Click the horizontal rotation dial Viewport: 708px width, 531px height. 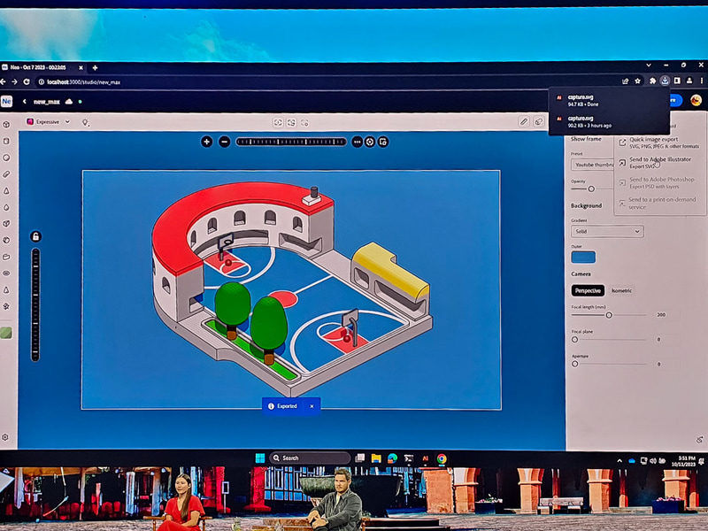[x=291, y=142]
